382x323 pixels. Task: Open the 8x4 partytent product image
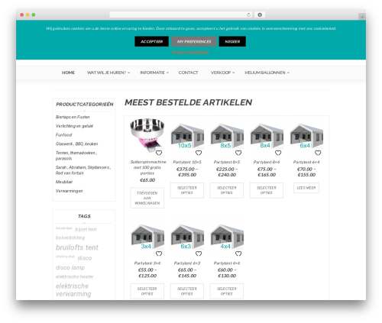[267, 136]
